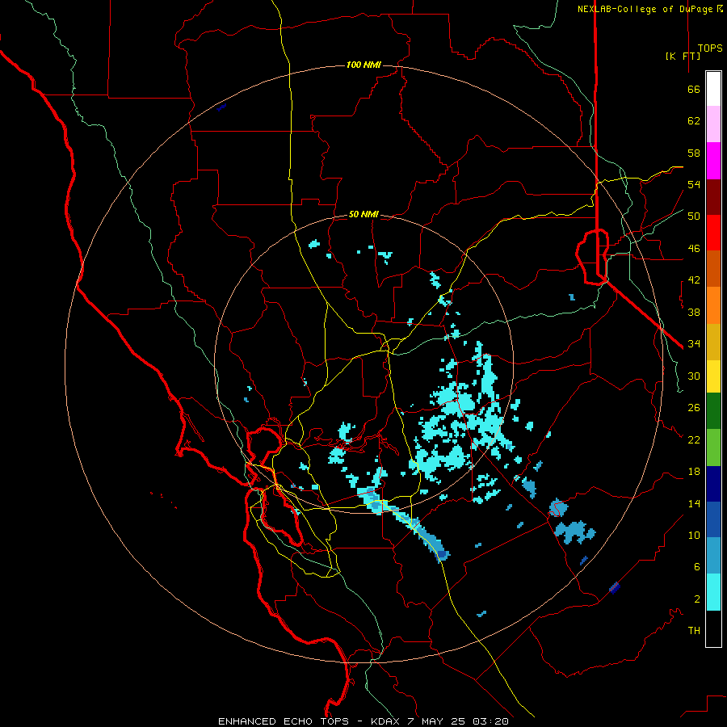Screen dimensions: 727x727
Task: Click the '38' legend value
Action: coord(694,312)
